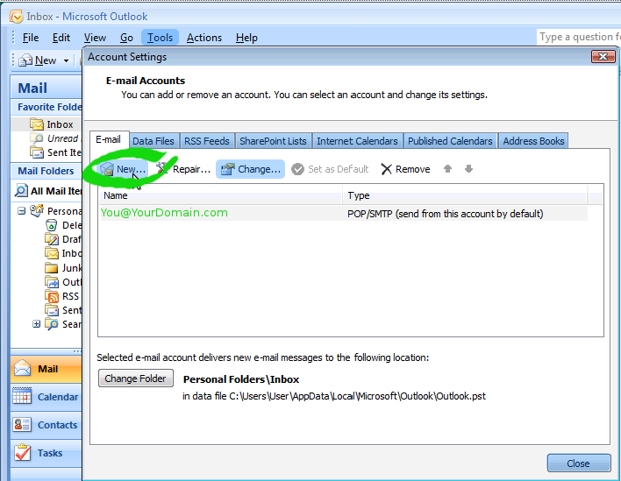The width and height of the screenshot is (621, 481).
Task: Open the File menu
Action: tap(31, 38)
